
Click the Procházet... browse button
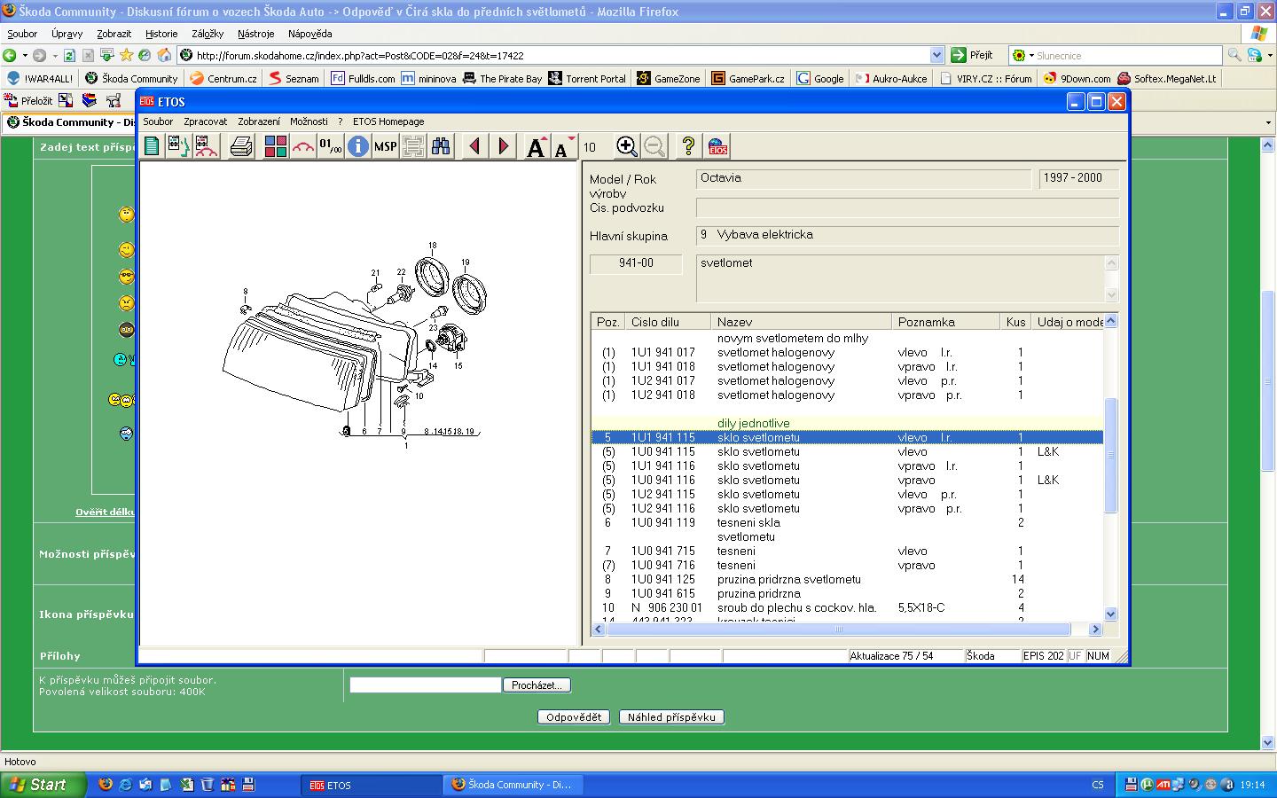[537, 685]
